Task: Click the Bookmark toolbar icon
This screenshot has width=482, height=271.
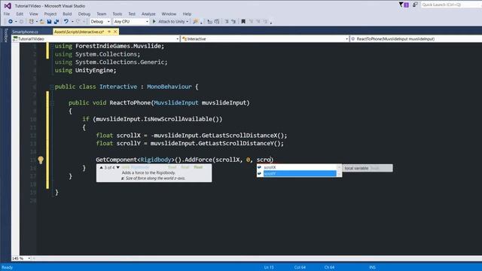Action: tap(243, 22)
